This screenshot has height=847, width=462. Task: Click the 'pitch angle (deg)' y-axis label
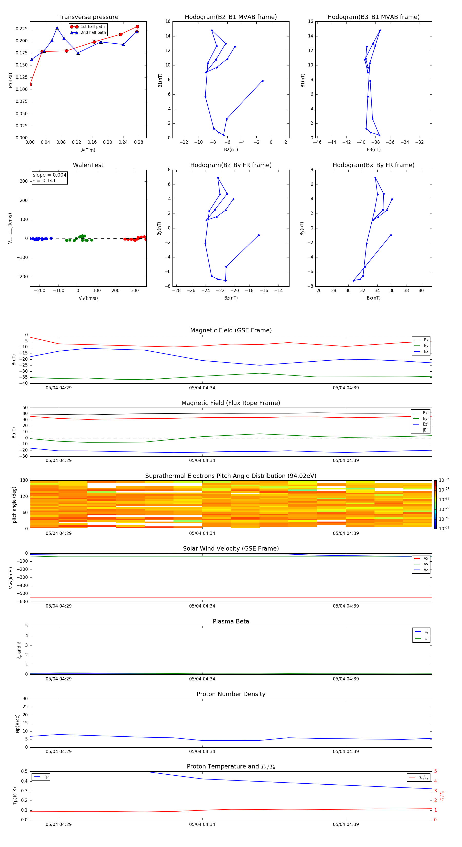click(14, 505)
